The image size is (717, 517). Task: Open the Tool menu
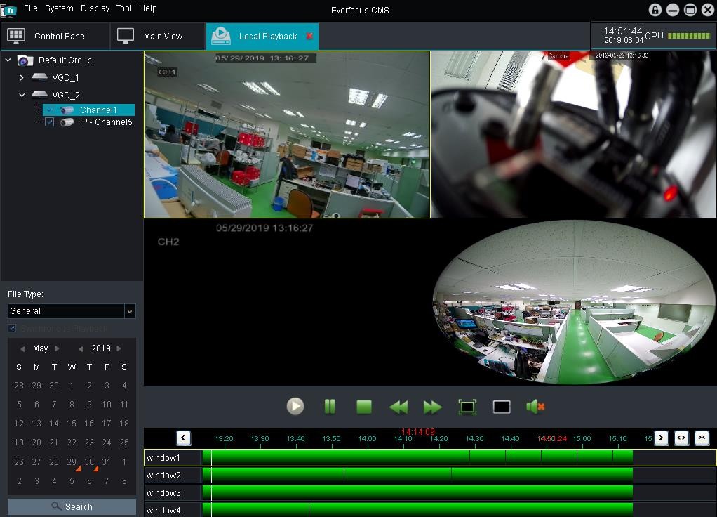coord(123,8)
